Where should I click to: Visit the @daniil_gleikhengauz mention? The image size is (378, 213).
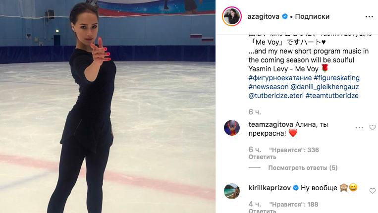[324, 87]
